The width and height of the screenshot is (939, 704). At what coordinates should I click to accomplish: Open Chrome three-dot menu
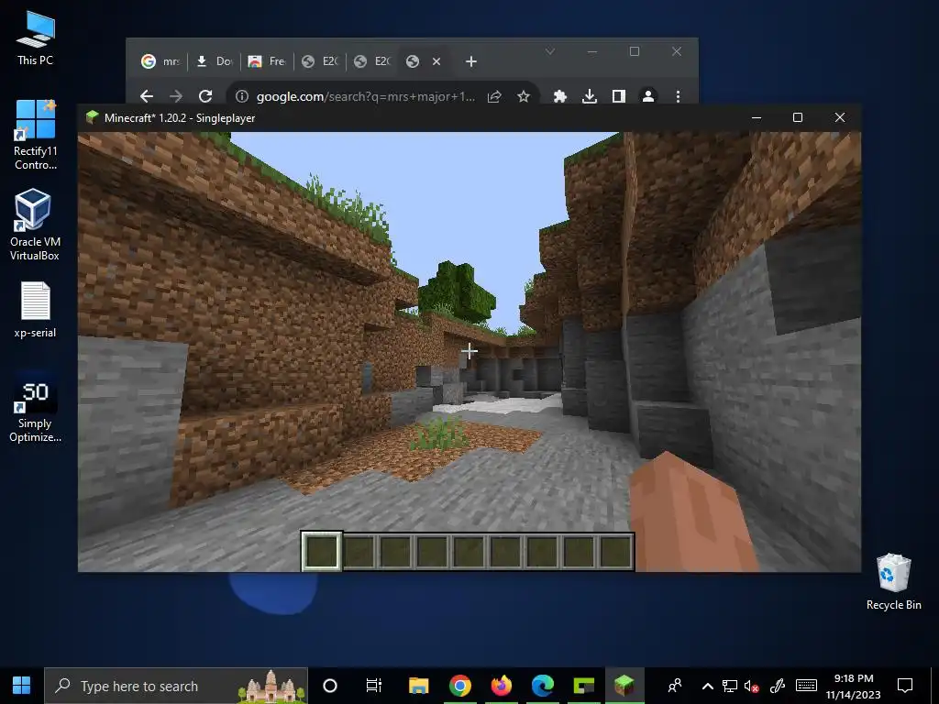tap(678, 96)
